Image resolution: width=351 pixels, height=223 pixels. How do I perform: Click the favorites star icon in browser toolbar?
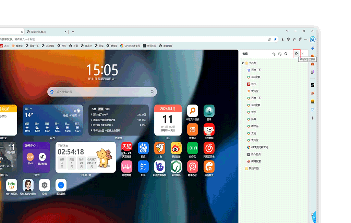pyautogui.click(x=294, y=39)
